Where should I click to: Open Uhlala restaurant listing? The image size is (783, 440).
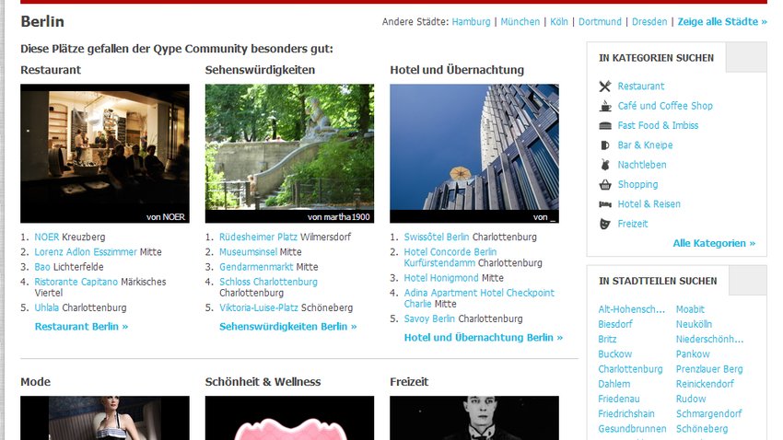46,307
